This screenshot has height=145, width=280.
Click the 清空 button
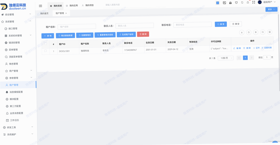pos(236,24)
